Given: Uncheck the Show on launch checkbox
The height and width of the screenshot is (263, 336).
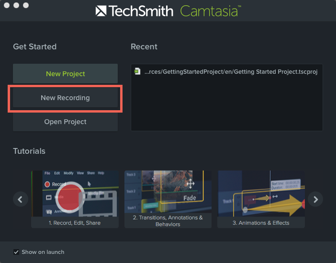Looking at the screenshot, I should point(16,252).
